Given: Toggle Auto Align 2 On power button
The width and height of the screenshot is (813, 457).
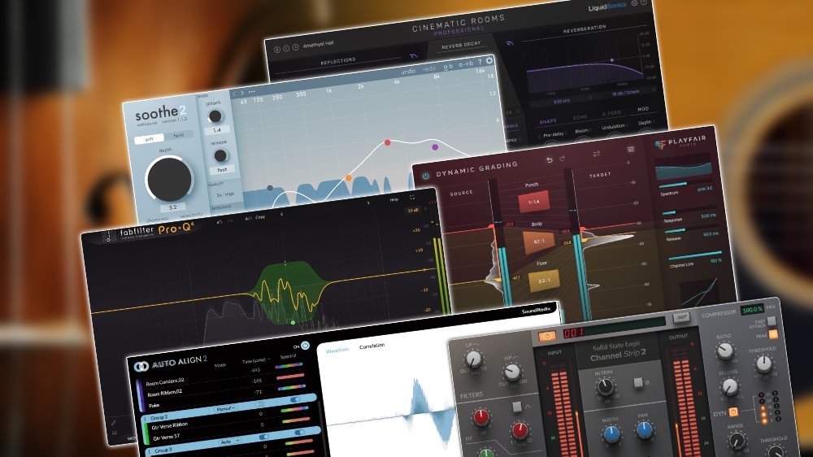Looking at the screenshot, I should tap(305, 346).
